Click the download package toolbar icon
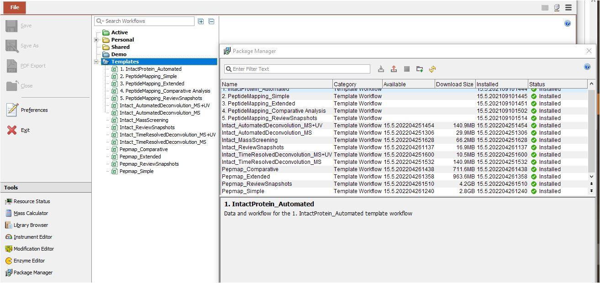Screen dimensions: 600x283 click(x=381, y=69)
